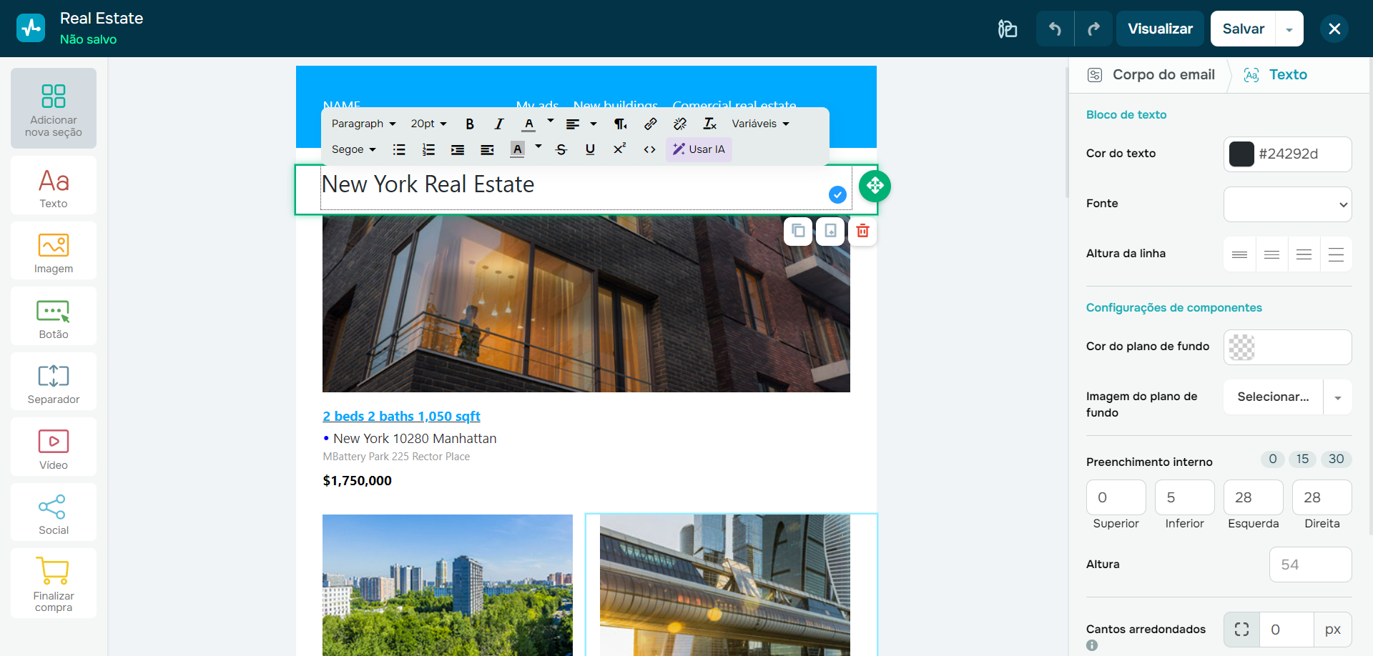
Task: Open the Paragraph style dropdown
Action: pyautogui.click(x=363, y=124)
